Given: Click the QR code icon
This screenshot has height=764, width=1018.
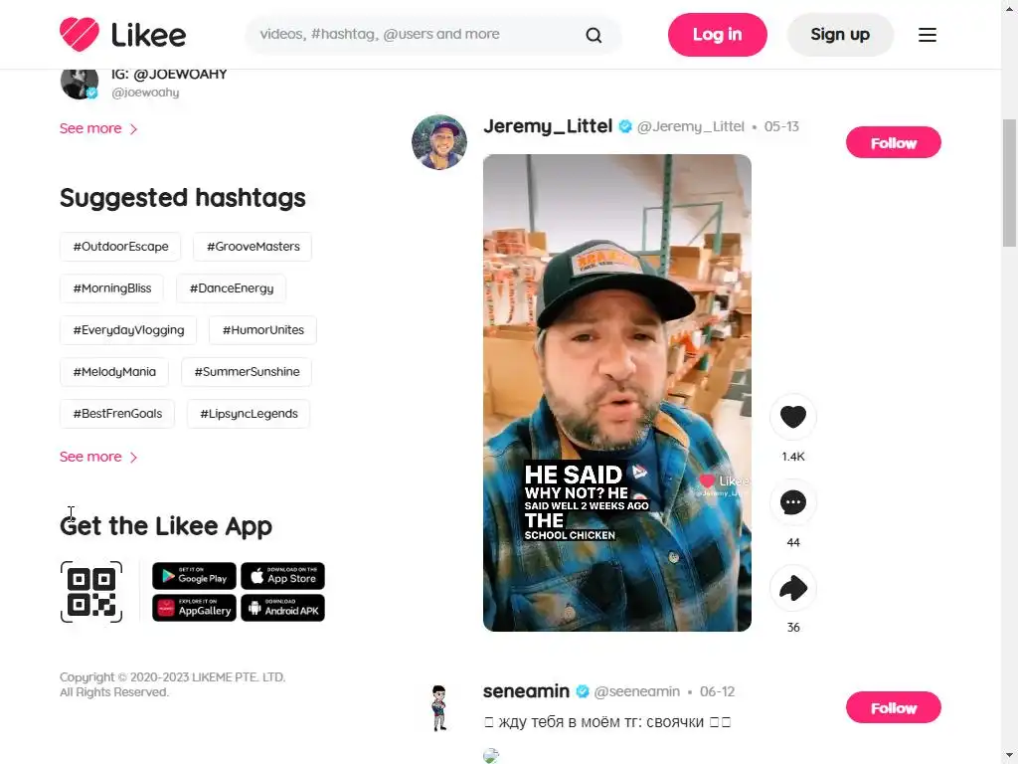Looking at the screenshot, I should pos(91,592).
